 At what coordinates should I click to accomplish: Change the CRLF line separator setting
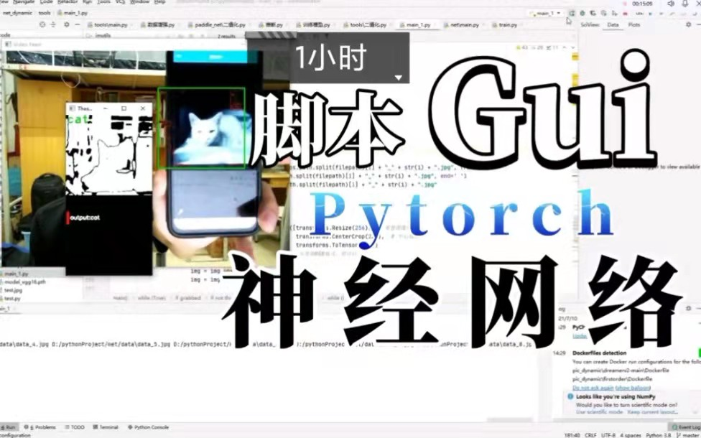tap(590, 435)
